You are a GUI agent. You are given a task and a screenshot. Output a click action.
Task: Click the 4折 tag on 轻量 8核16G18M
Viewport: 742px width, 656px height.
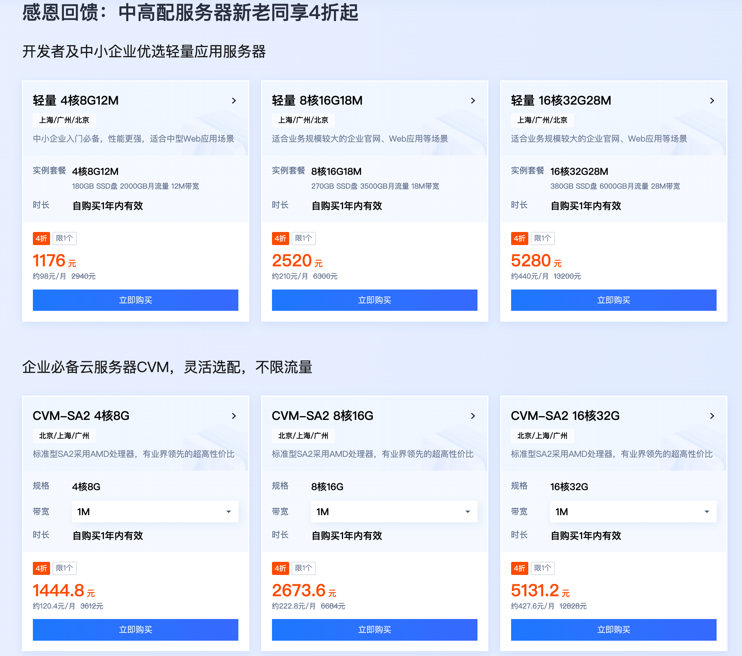(280, 238)
